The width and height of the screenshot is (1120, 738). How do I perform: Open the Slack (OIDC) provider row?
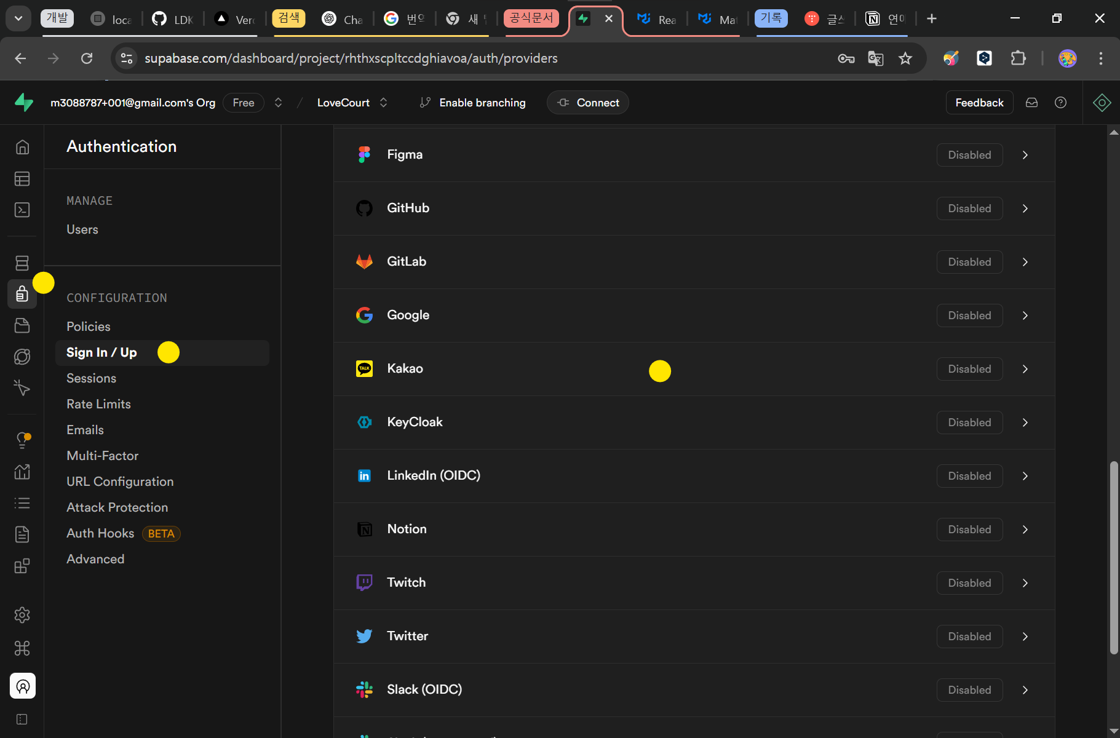[694, 690]
